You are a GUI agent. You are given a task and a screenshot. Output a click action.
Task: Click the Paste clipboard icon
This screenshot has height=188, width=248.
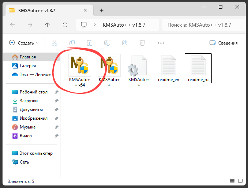pos(90,43)
